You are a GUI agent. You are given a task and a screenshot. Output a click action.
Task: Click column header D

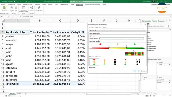[x=78, y=20]
